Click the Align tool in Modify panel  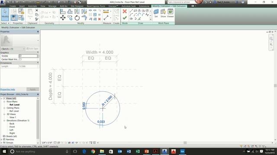tap(63, 12)
